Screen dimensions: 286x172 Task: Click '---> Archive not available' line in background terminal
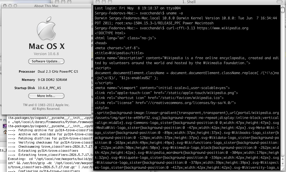coord(51,134)
